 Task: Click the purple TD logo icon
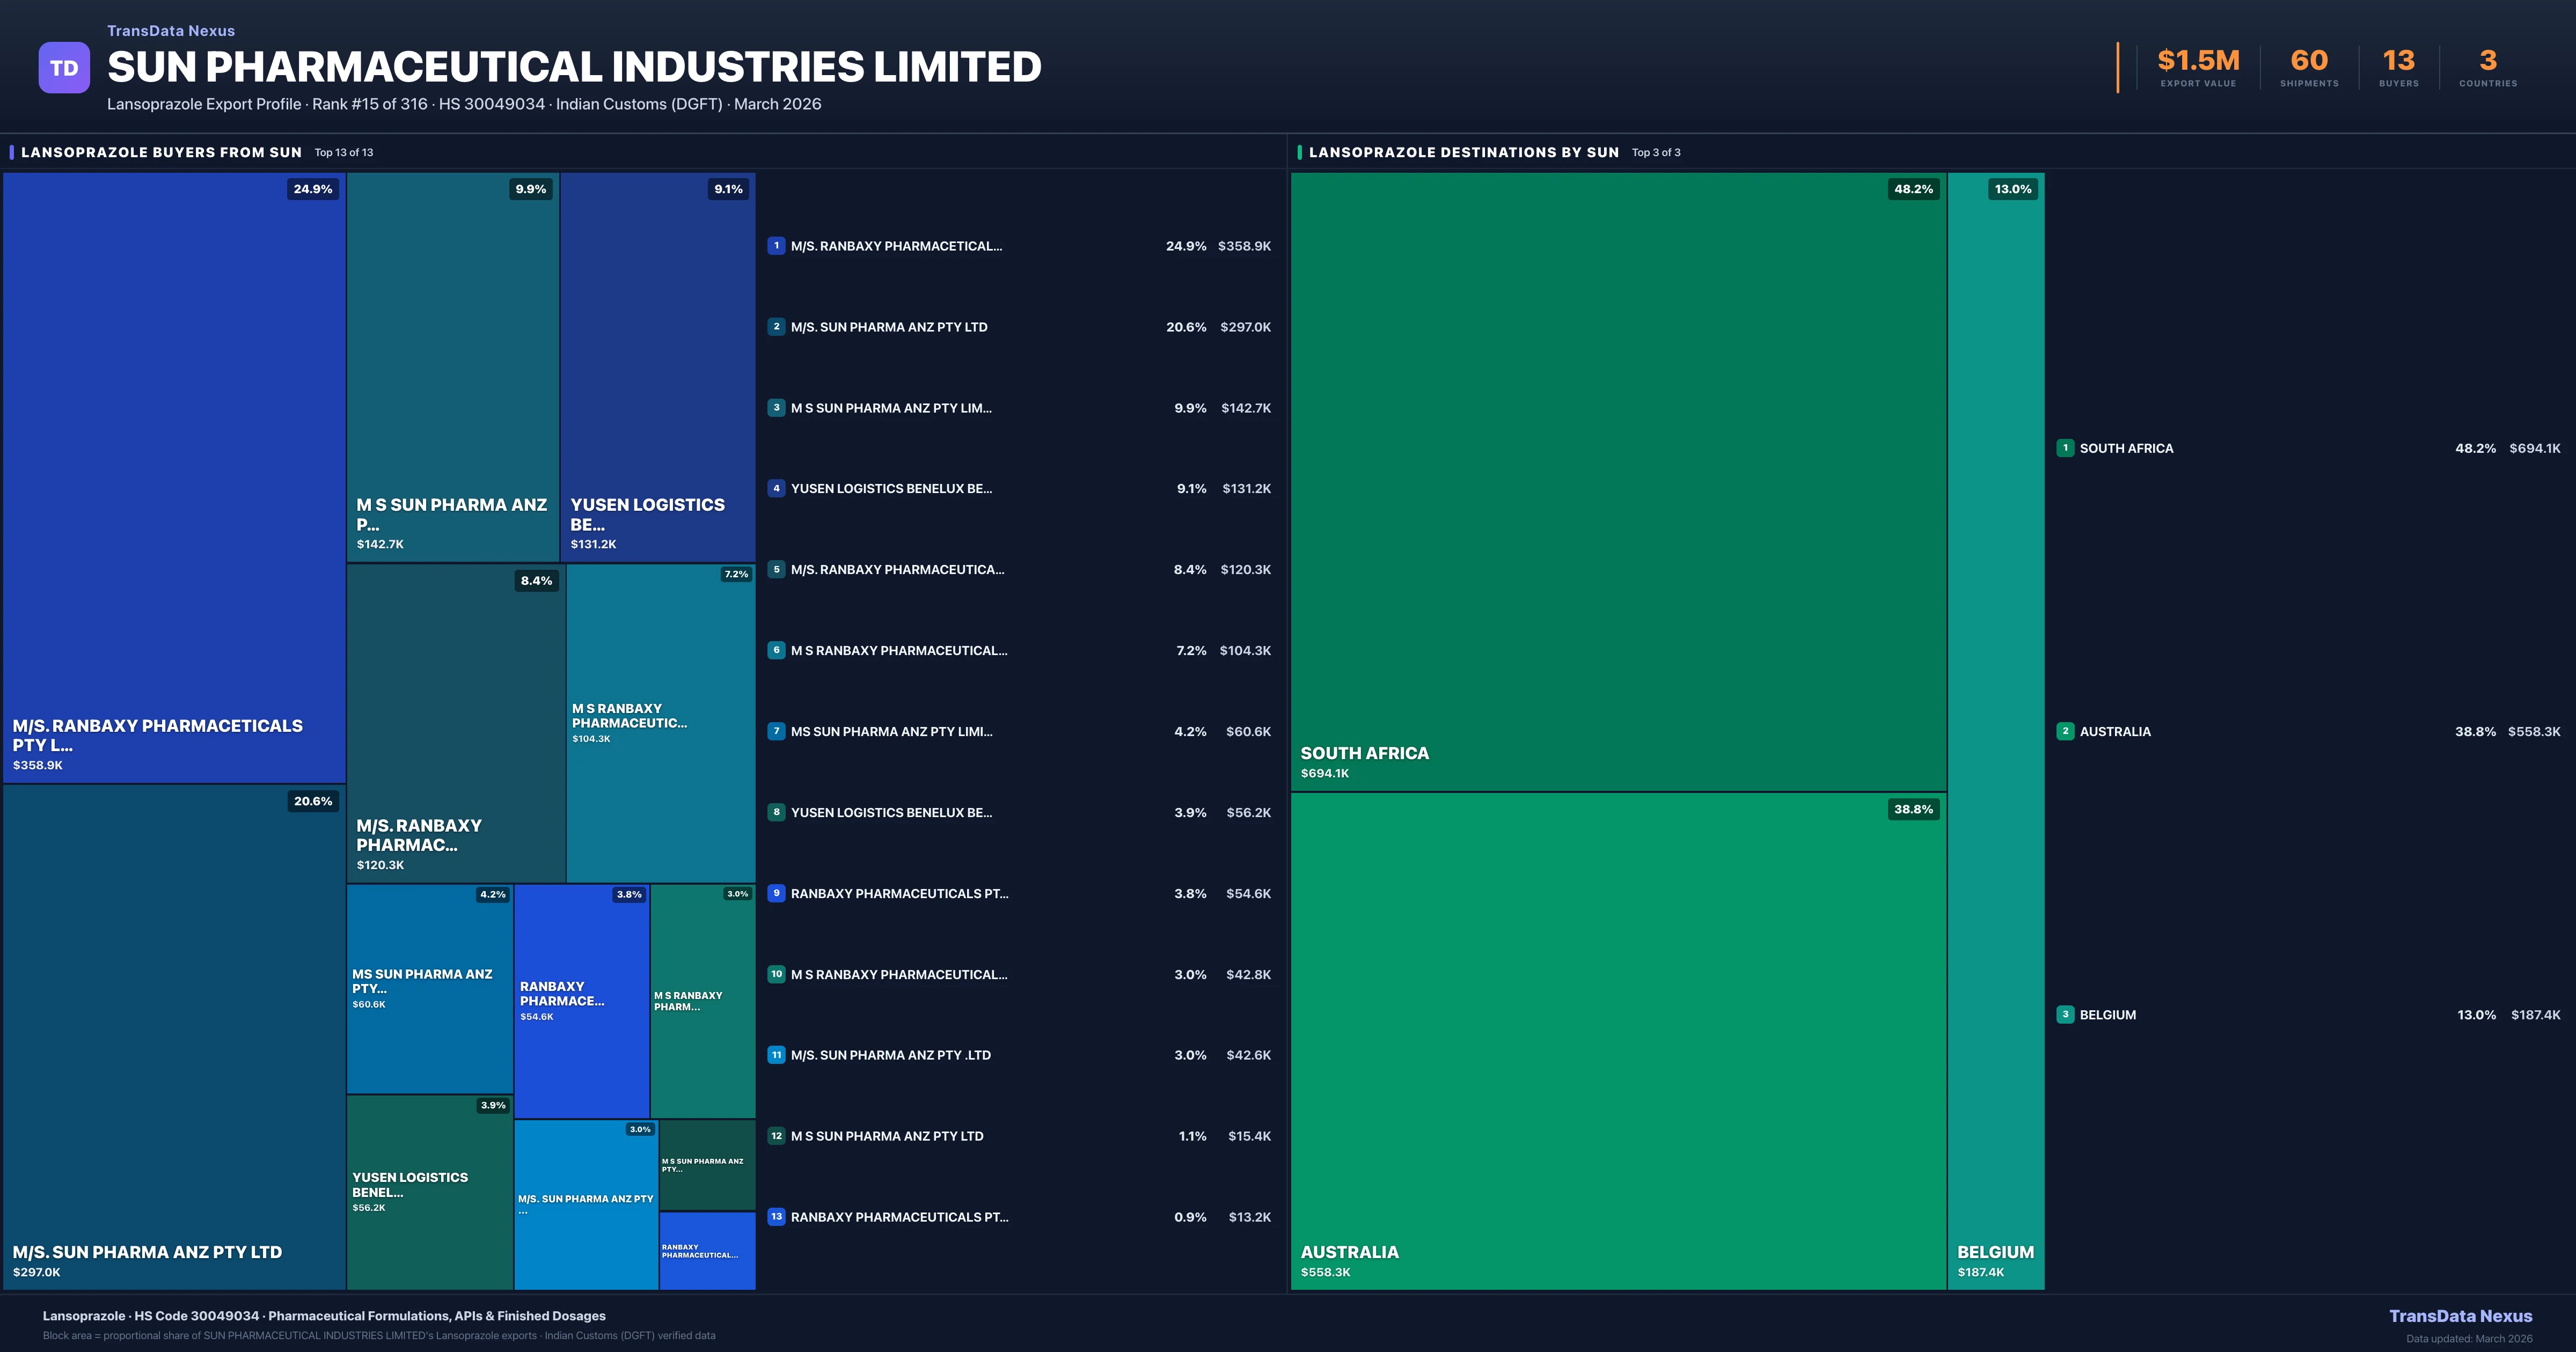[x=64, y=68]
